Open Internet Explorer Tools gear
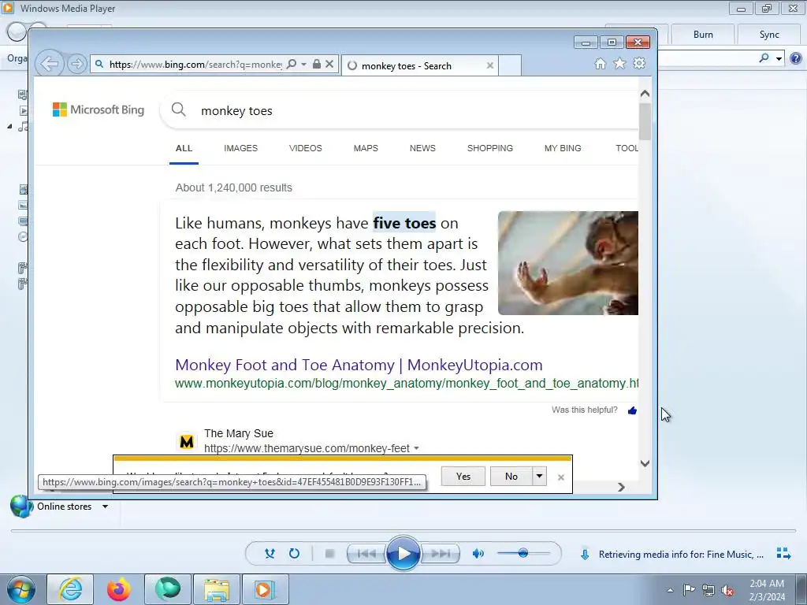 [639, 63]
